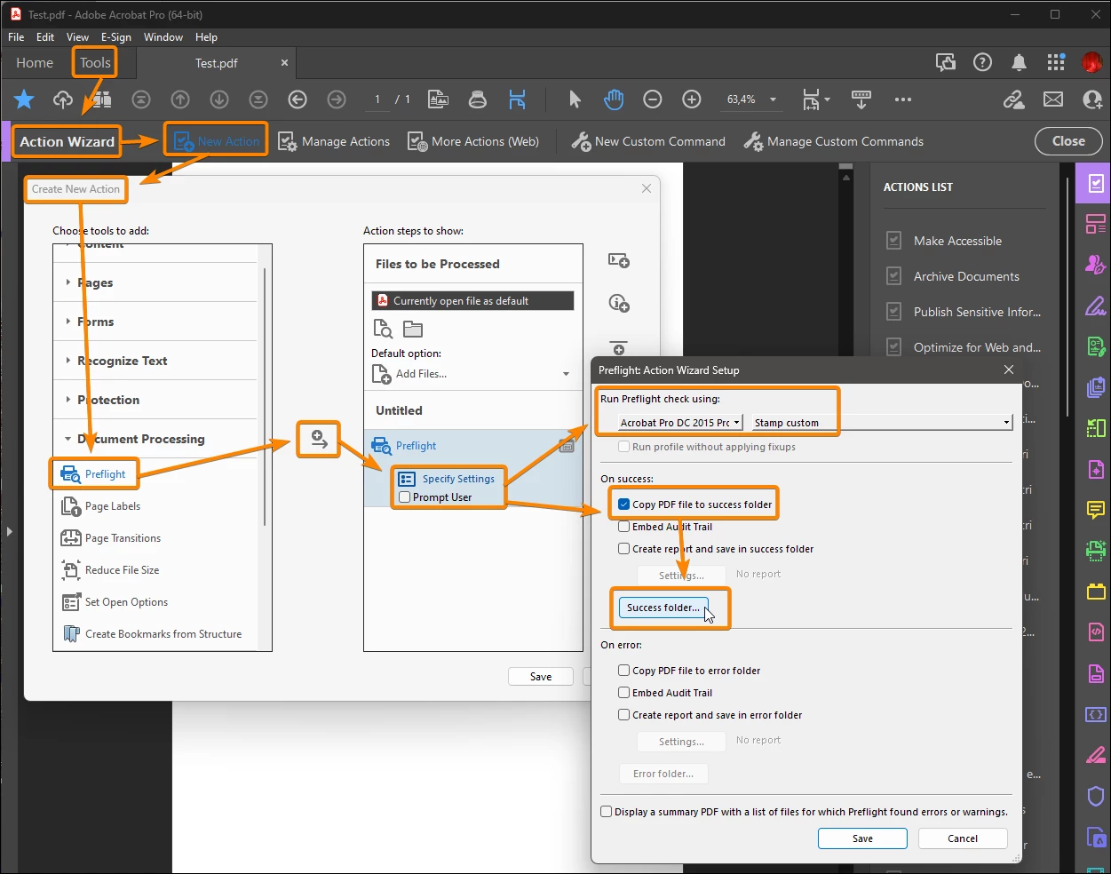The width and height of the screenshot is (1111, 874).
Task: Open the notifications bell
Action: (x=1019, y=62)
